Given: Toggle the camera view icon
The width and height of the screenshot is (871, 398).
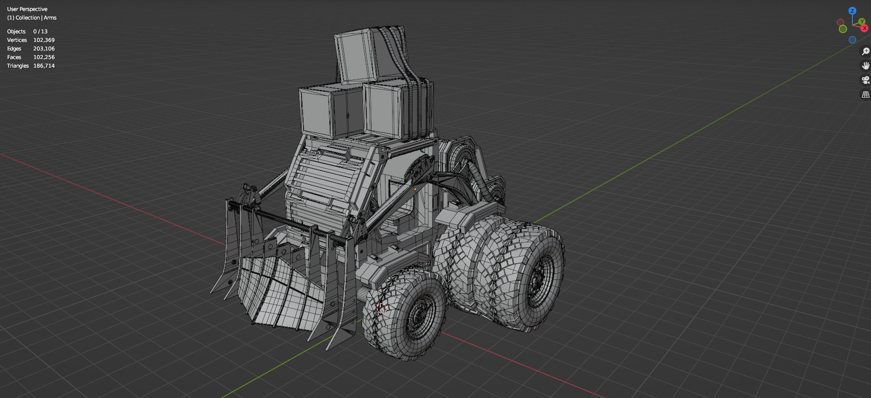Looking at the screenshot, I should click(865, 80).
